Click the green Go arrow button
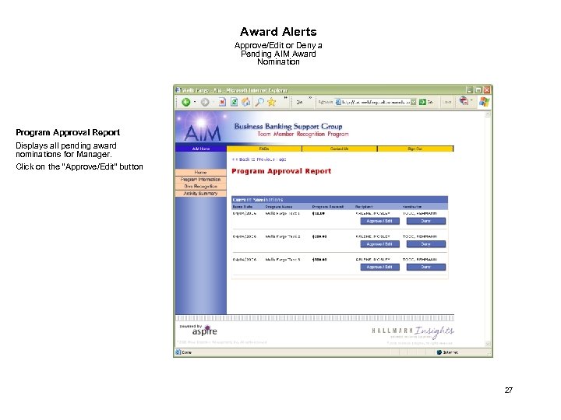The height and width of the screenshot is (420, 561). [x=422, y=102]
